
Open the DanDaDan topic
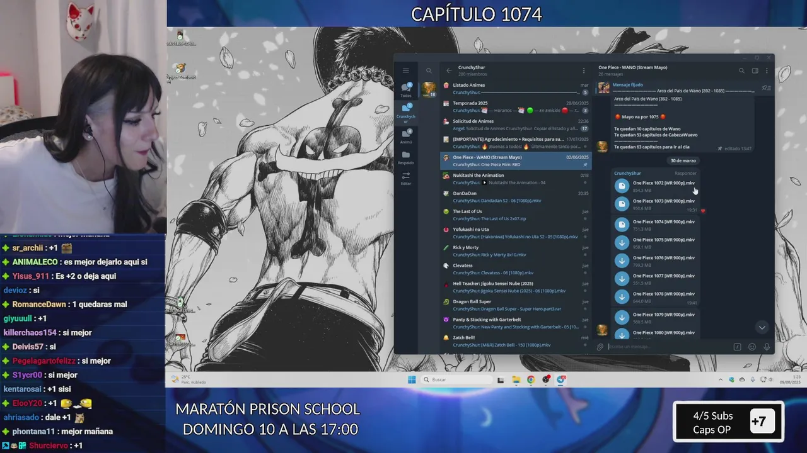(x=516, y=197)
